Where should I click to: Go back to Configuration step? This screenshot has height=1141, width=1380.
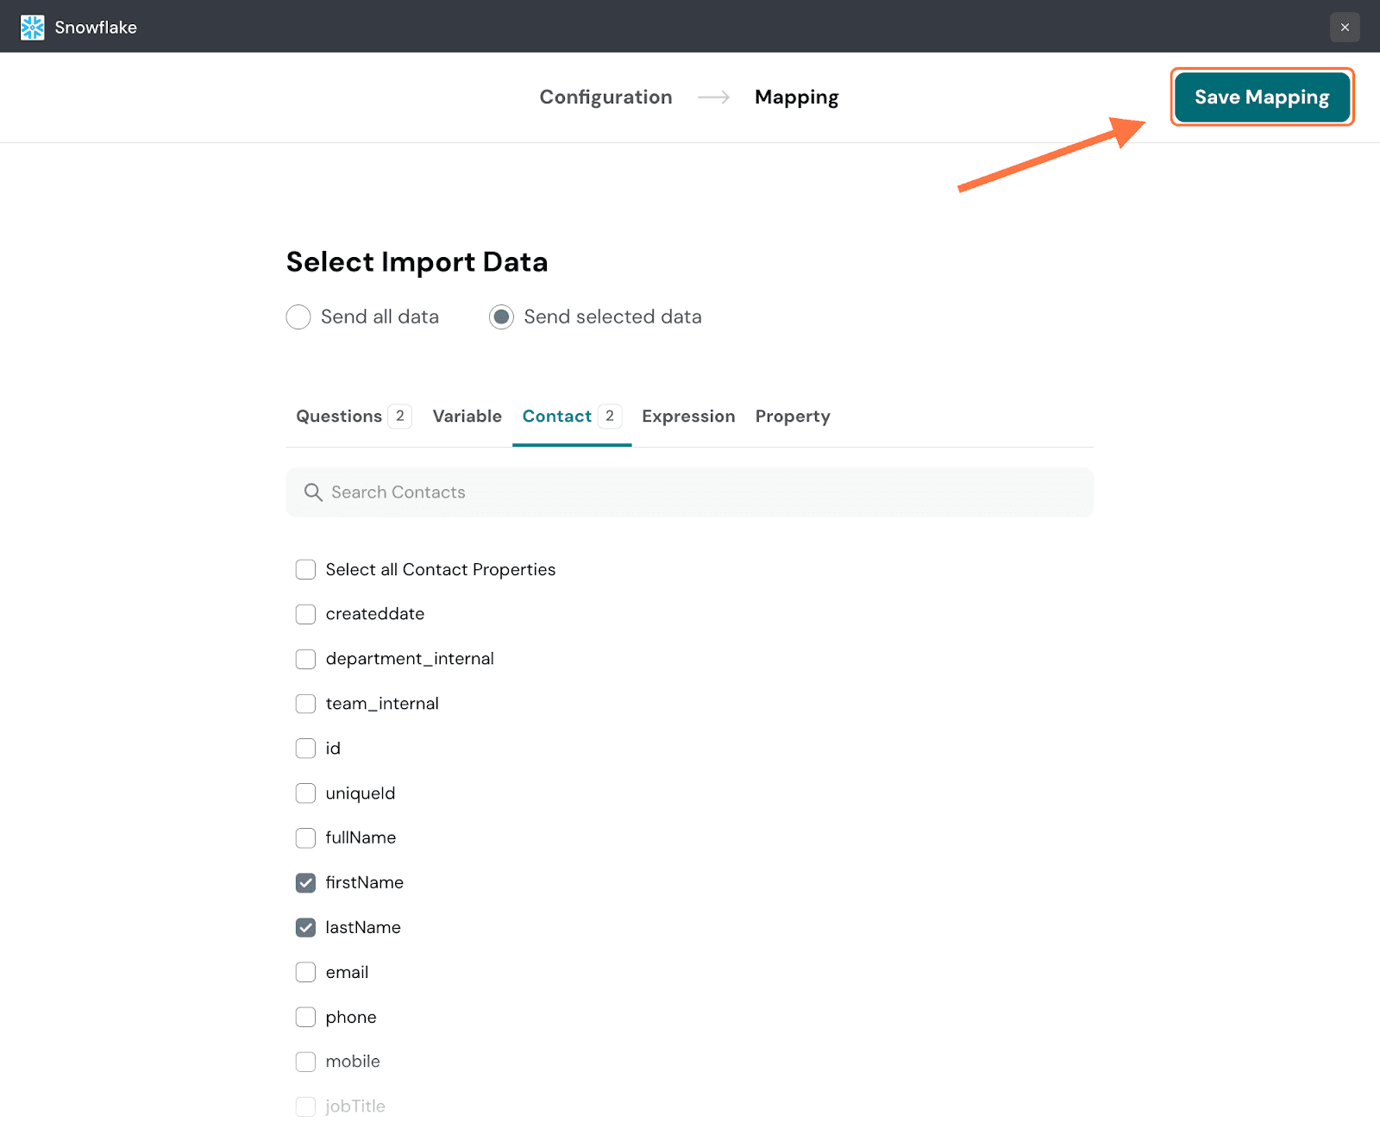coord(605,97)
